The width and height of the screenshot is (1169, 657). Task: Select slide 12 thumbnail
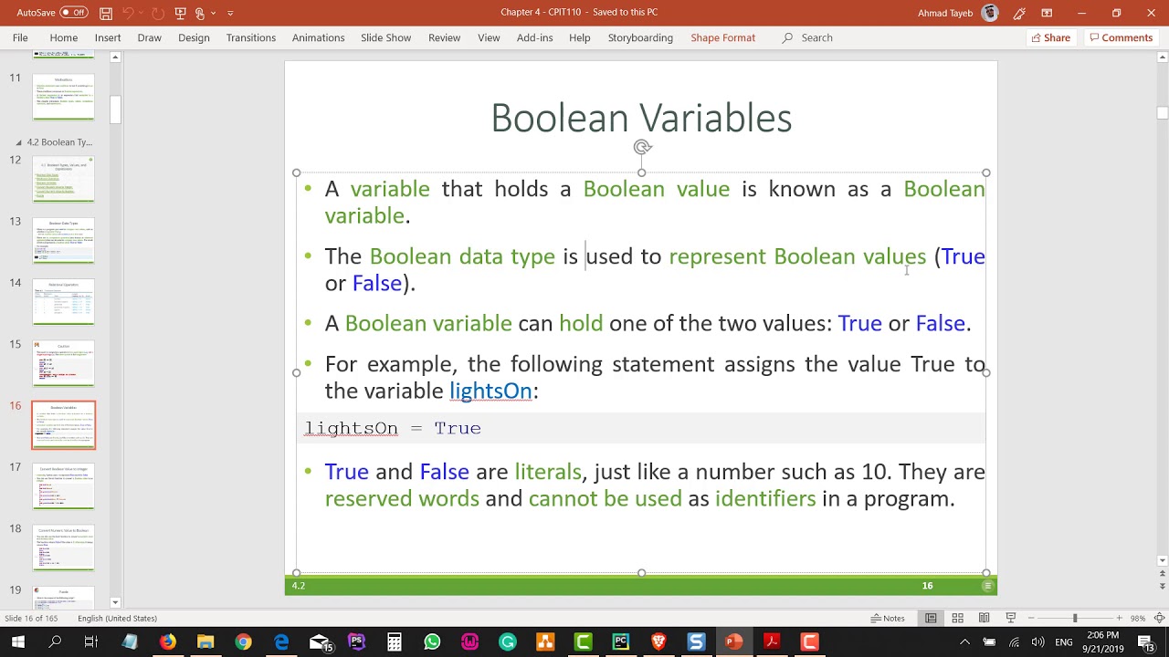click(63, 179)
